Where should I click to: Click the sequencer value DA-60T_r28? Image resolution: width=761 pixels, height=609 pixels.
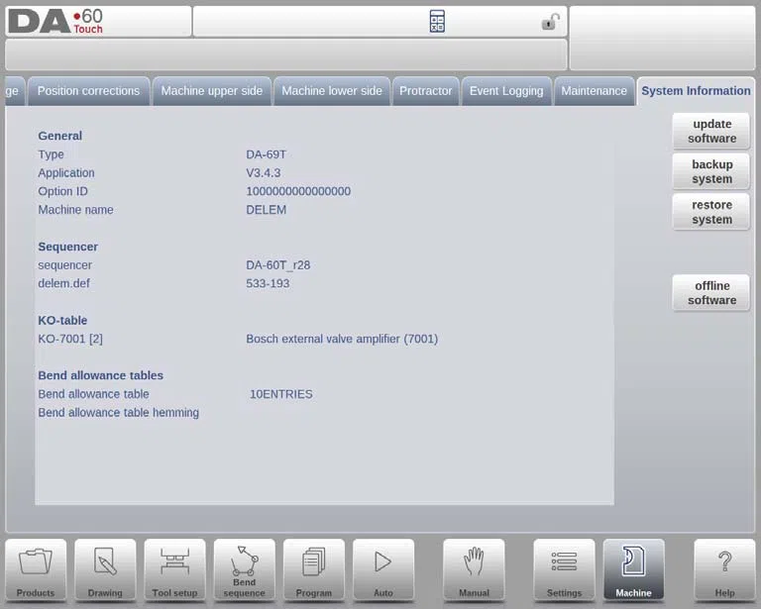coord(278,265)
